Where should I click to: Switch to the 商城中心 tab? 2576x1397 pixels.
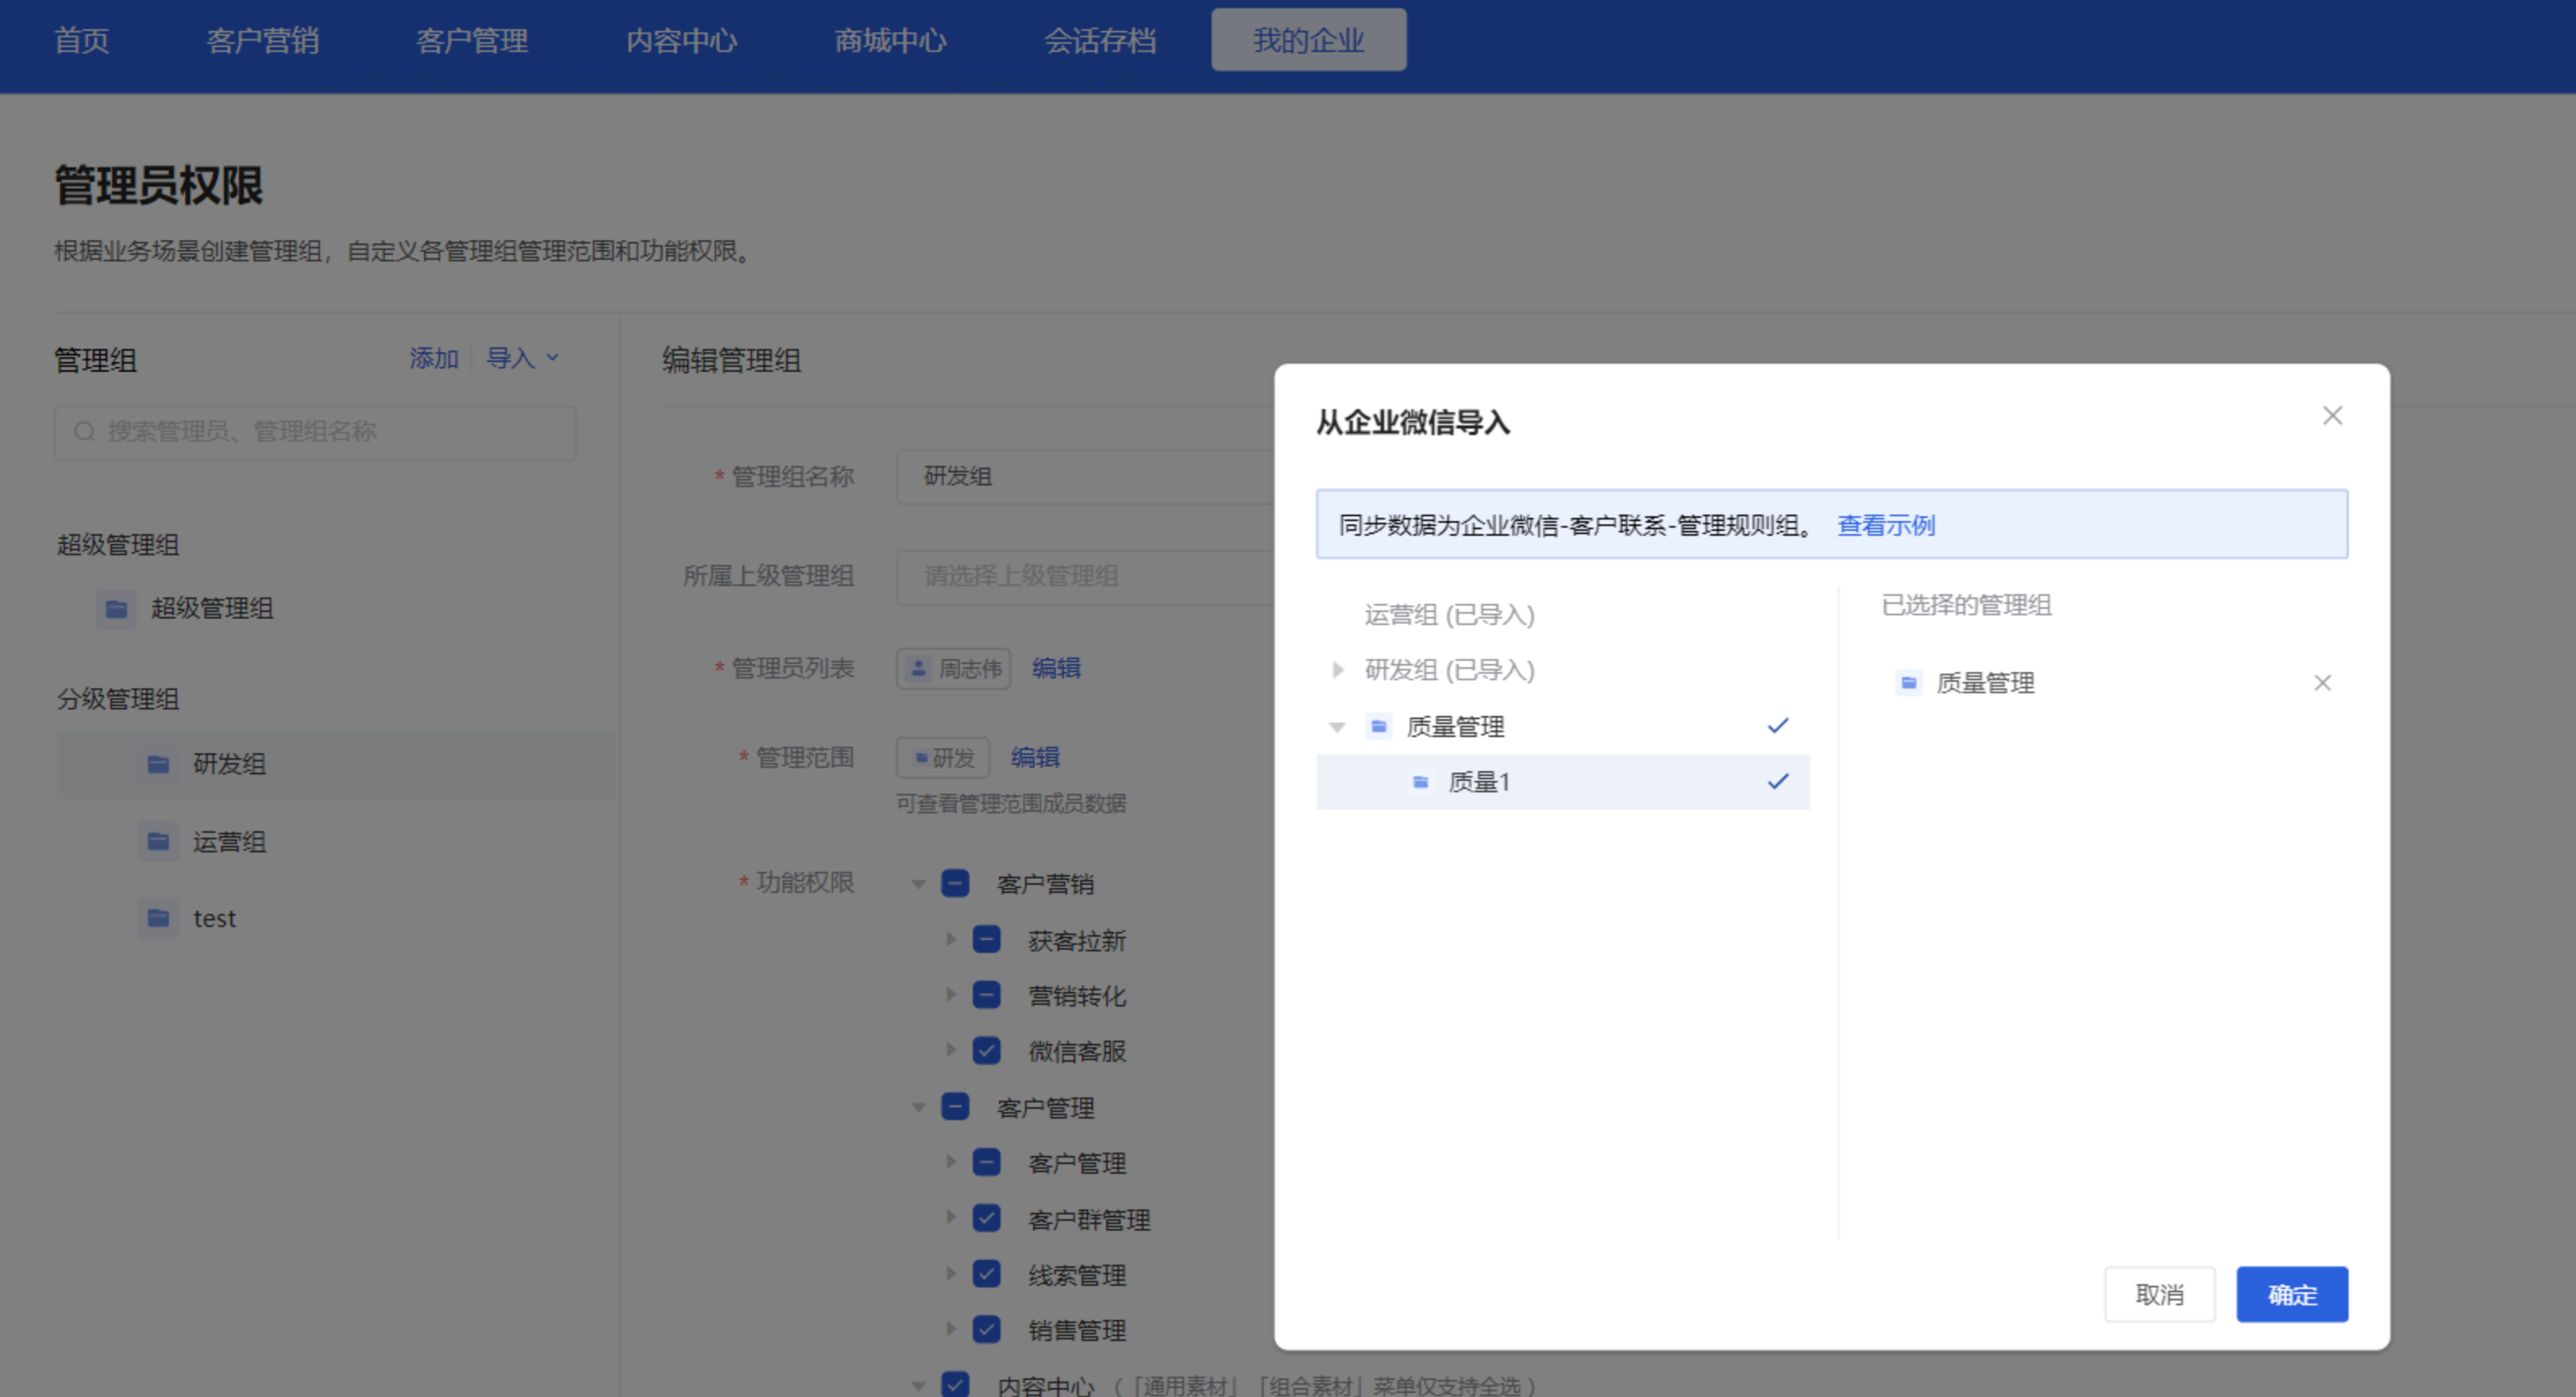[x=890, y=41]
